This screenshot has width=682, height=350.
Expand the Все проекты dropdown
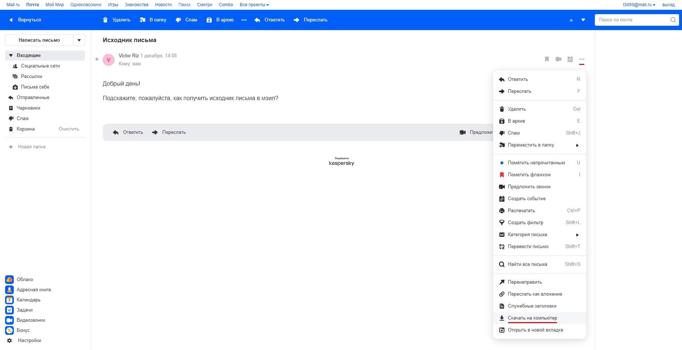(x=254, y=5)
